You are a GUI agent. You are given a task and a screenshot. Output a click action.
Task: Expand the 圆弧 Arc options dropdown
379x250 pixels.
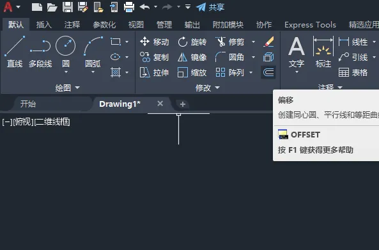93,72
